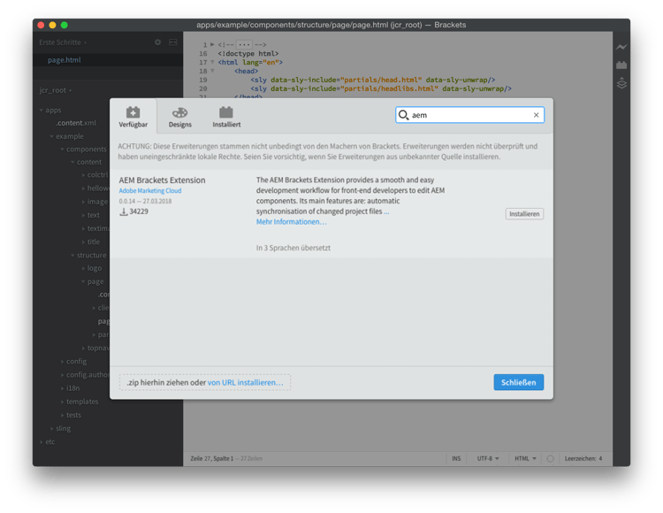
Task: Open HTML language mode dropdown
Action: [x=525, y=458]
